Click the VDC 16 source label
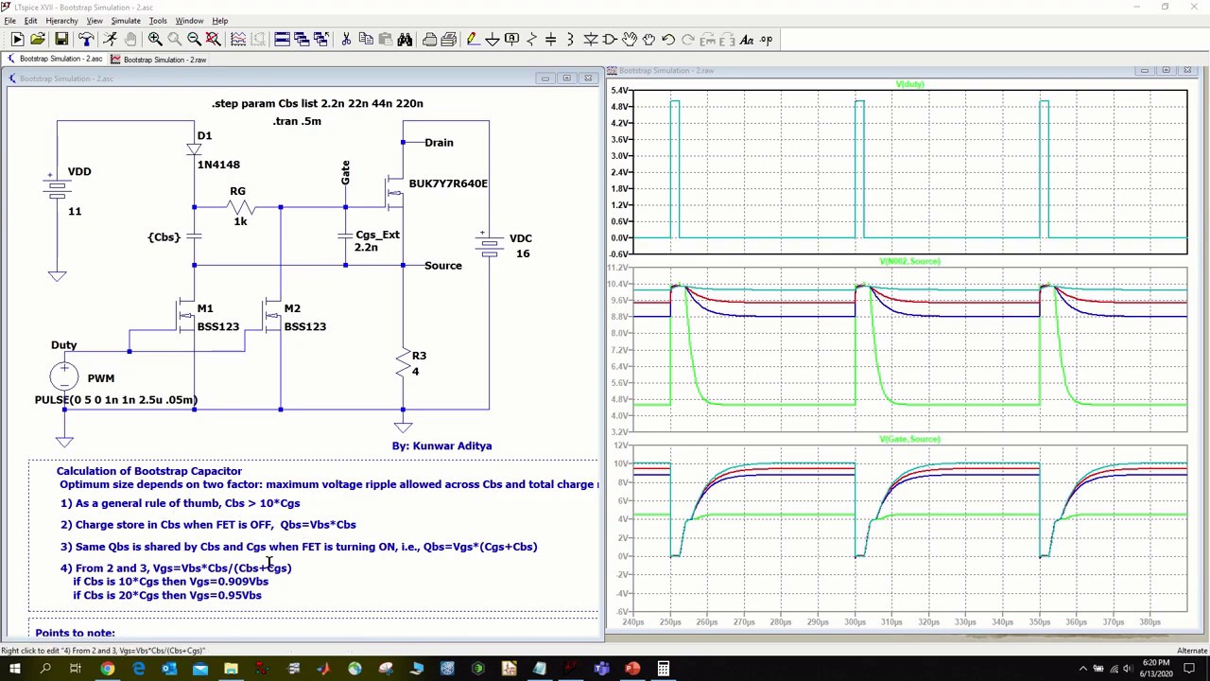This screenshot has height=681, width=1210. click(x=520, y=246)
